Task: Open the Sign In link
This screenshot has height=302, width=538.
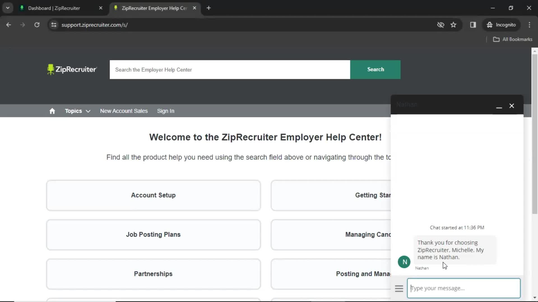Action: (166, 111)
